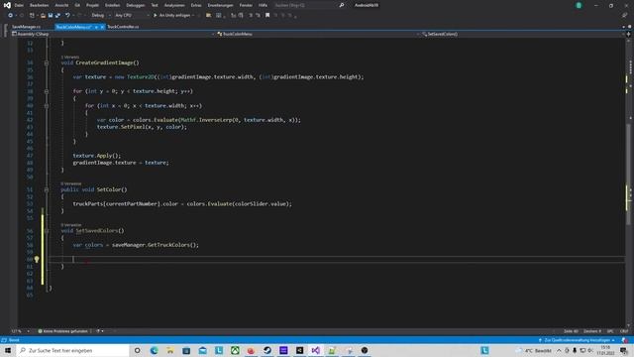Switch to the SaveManager.cs tab

(x=27, y=27)
